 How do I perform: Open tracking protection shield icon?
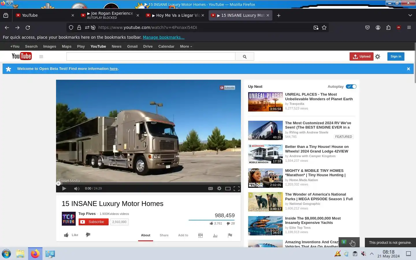click(71, 27)
